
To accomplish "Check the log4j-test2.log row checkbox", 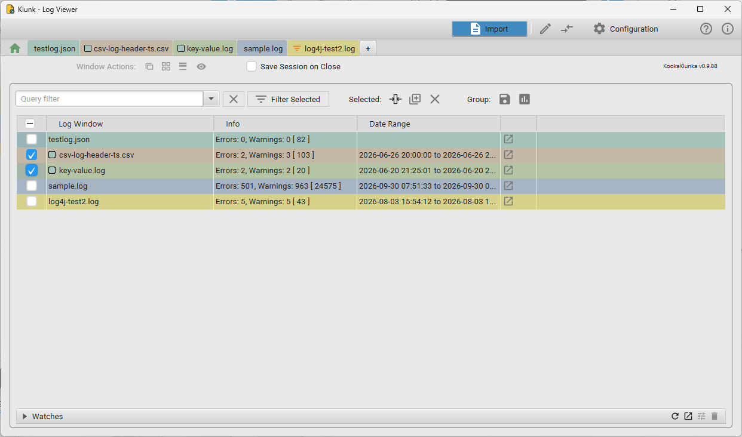I will coord(32,201).
